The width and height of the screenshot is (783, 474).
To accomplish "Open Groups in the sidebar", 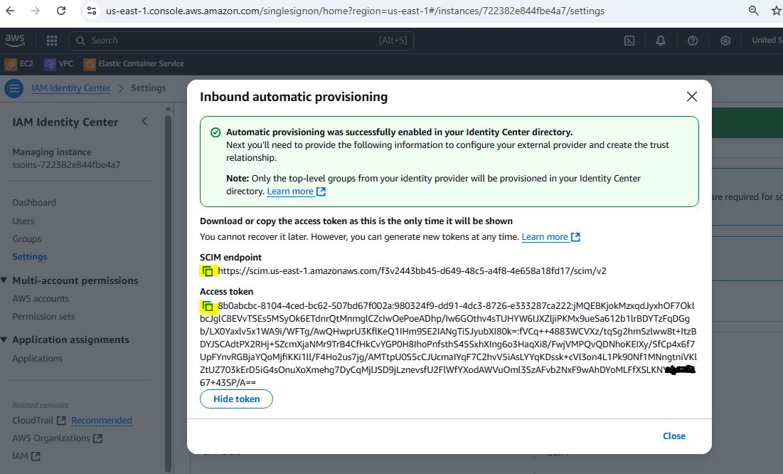I will click(27, 238).
